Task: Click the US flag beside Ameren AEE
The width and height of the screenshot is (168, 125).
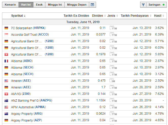Action: pyautogui.click(x=6, y=81)
